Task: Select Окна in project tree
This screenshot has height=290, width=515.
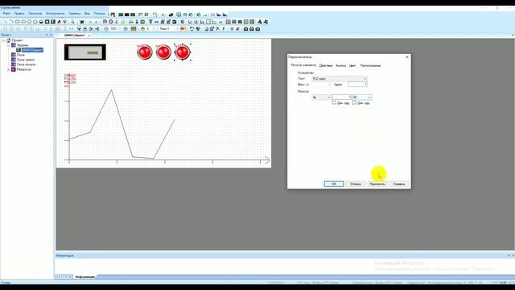Action: (21, 55)
